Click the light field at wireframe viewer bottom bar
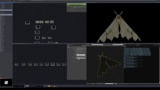 click(109, 83)
